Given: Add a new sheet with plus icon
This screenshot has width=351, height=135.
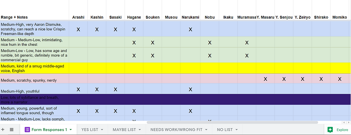Looking at the screenshot, I should 3,129.
